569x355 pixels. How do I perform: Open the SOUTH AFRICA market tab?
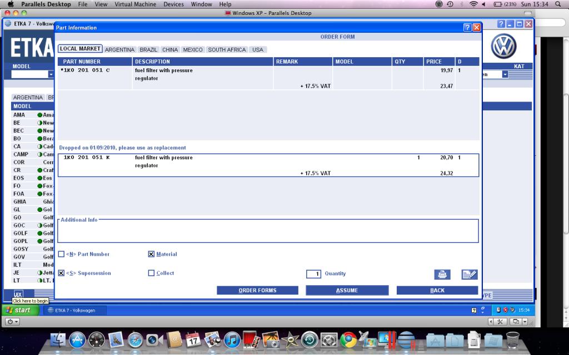tap(227, 49)
